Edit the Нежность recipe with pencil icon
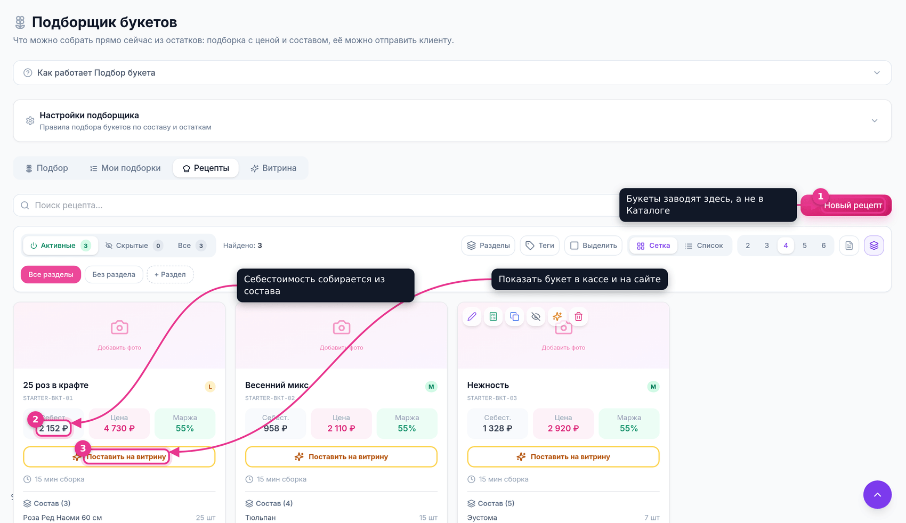The height and width of the screenshot is (523, 906). 472,317
